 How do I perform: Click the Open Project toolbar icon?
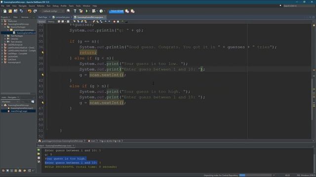[15, 11]
